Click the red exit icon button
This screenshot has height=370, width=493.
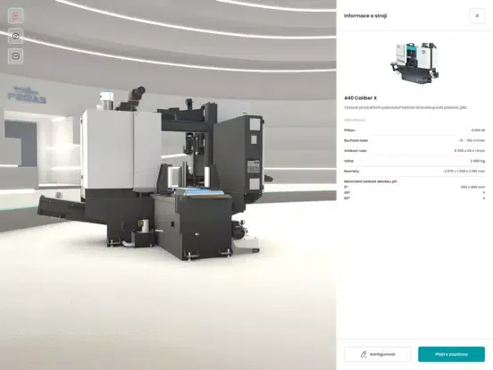15,16
